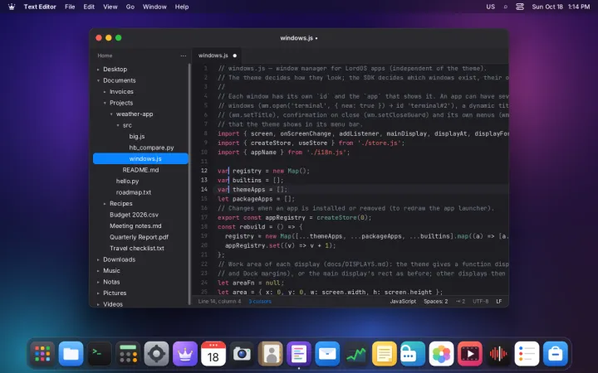The width and height of the screenshot is (598, 373).
Task: Open Budget 2026.csv file
Action: (140, 215)
